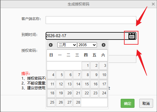Select day 28 in calendar
Image resolution: width=157 pixels, height=112 pixels.
tap(77, 102)
